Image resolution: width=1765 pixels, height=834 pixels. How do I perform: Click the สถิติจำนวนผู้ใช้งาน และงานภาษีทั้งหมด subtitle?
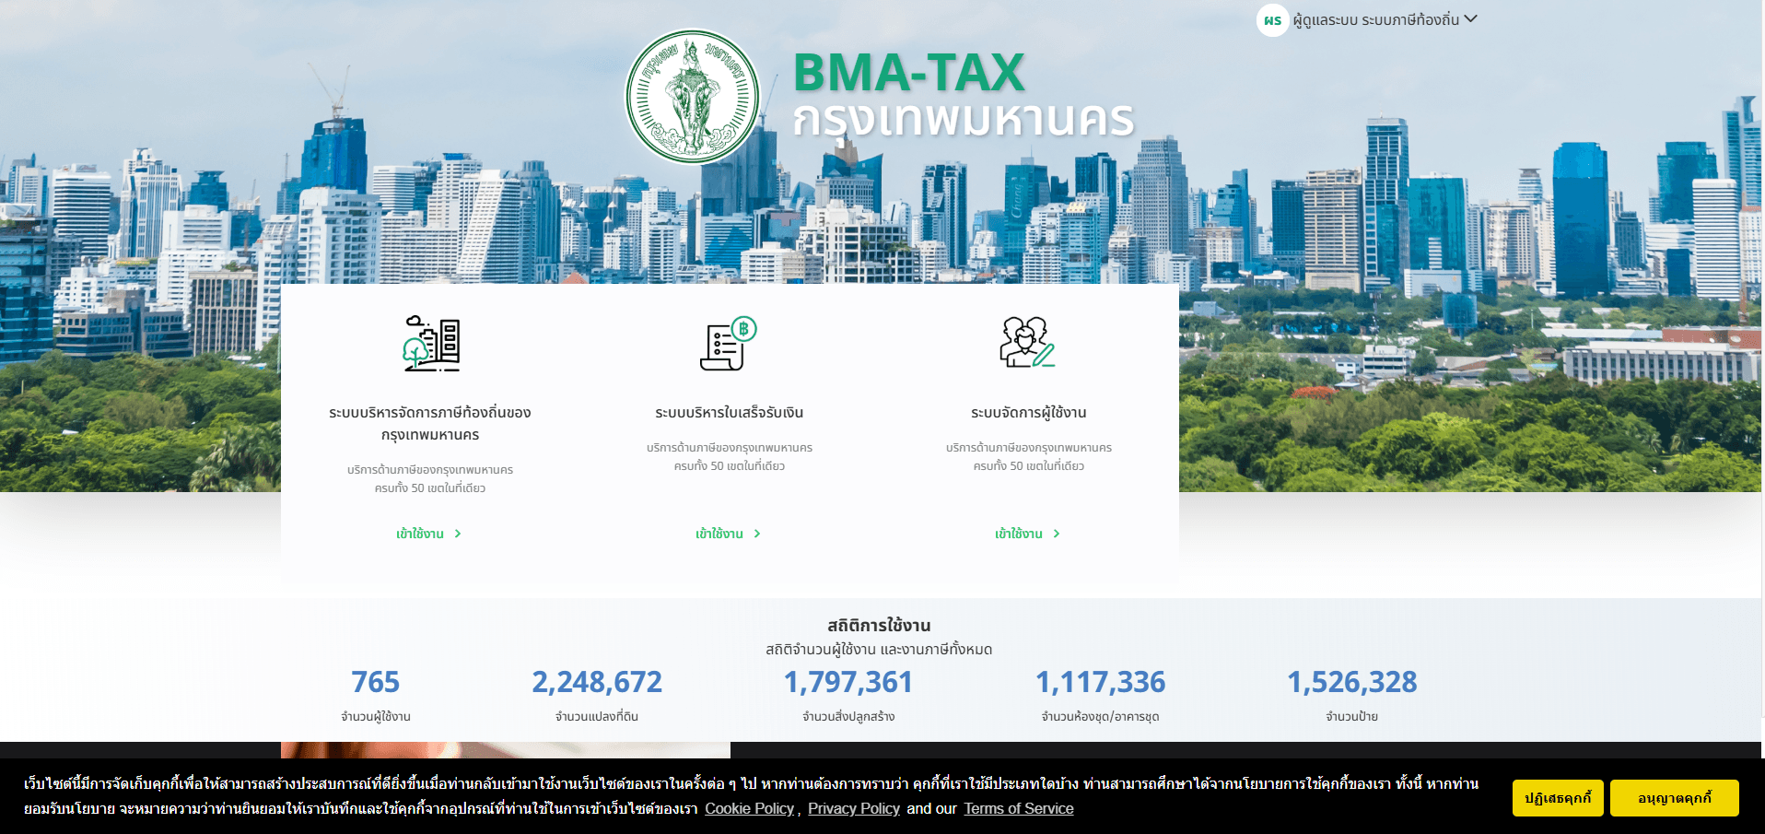[879, 650]
